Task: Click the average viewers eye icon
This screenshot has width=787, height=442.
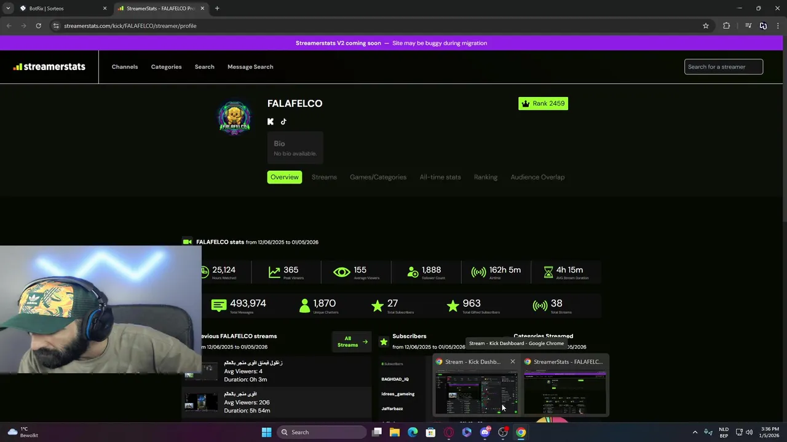Action: click(x=342, y=272)
